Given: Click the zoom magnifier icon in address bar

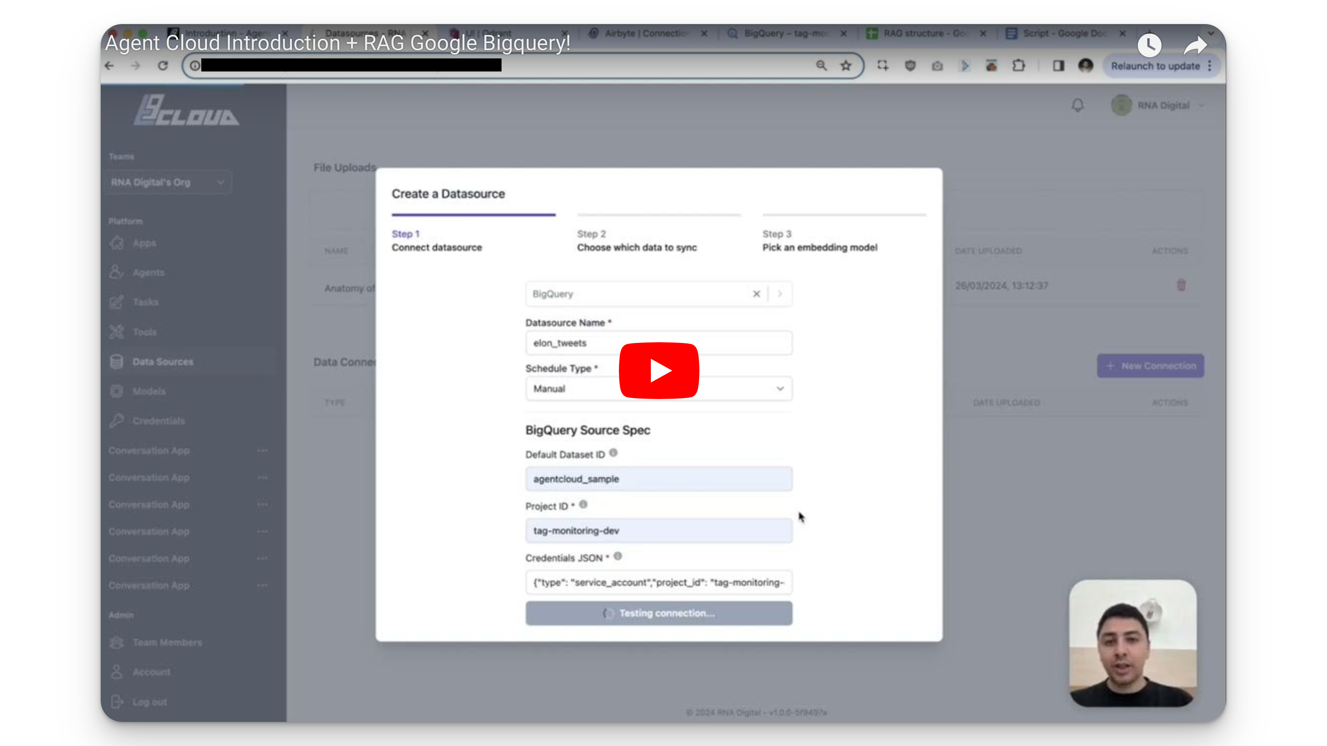Looking at the screenshot, I should click(x=821, y=66).
